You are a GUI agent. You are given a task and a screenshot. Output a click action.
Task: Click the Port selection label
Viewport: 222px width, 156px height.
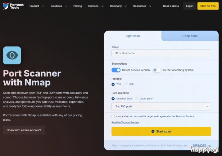pyautogui.click(x=120, y=93)
